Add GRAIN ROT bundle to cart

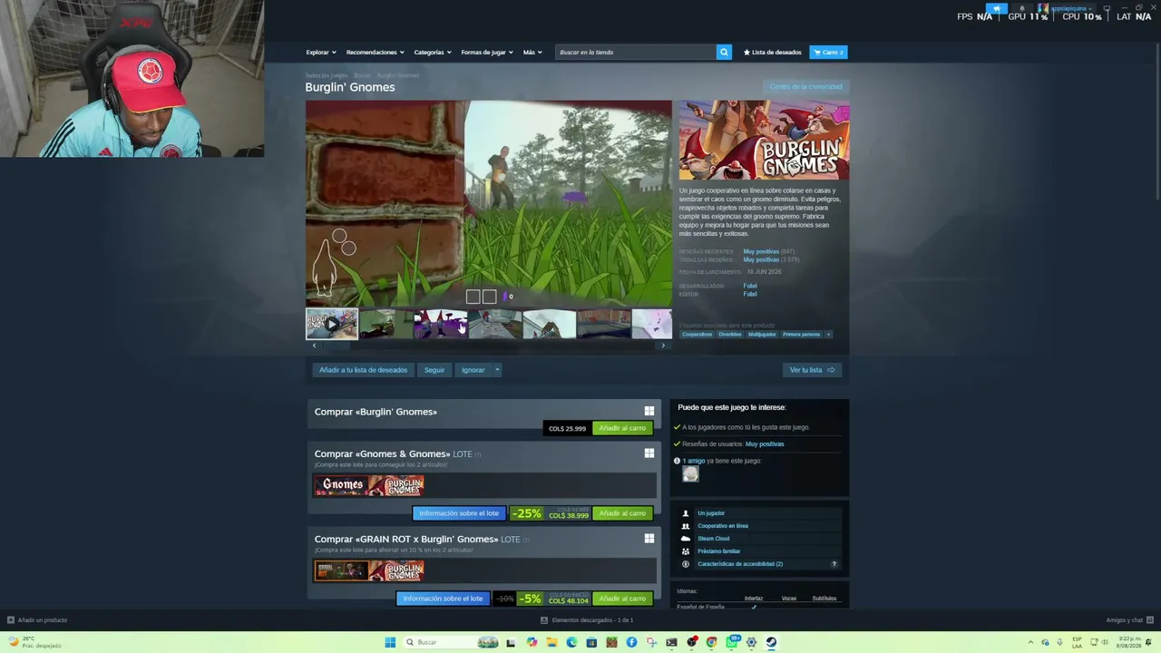(x=622, y=599)
